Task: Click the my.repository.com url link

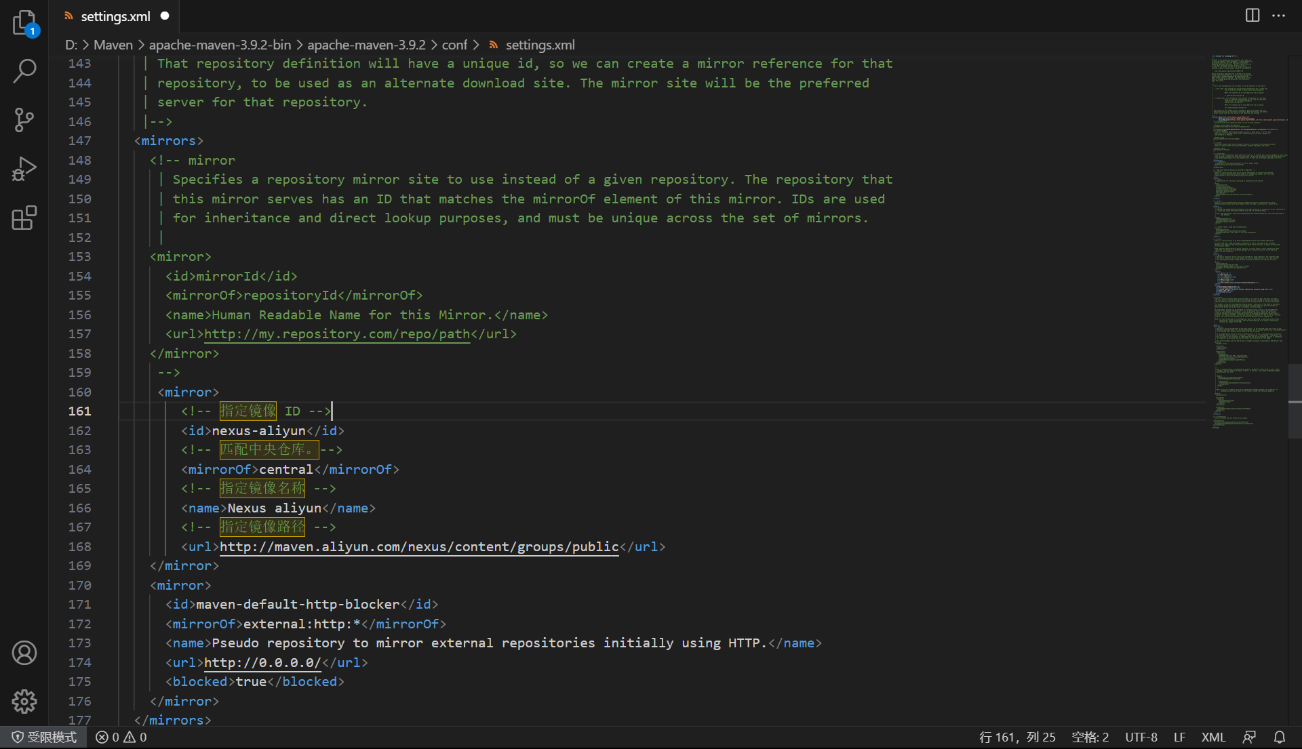Action: (x=337, y=334)
